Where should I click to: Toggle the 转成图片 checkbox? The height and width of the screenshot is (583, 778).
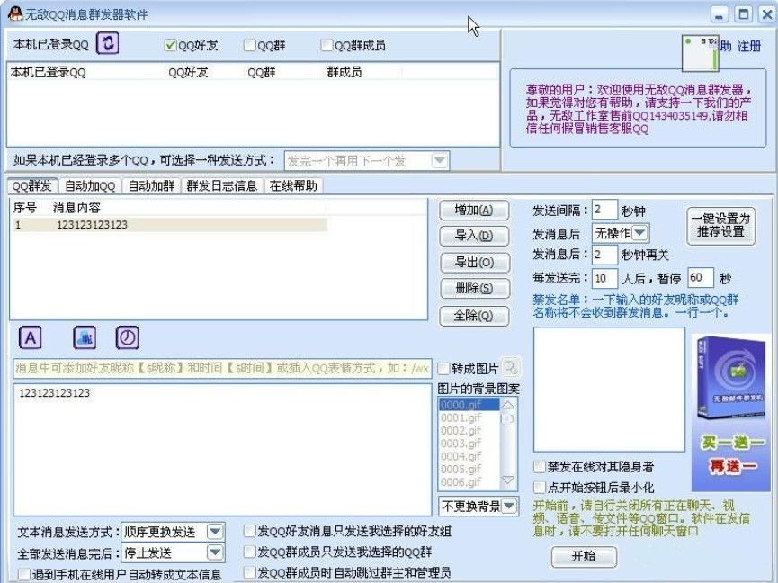443,369
